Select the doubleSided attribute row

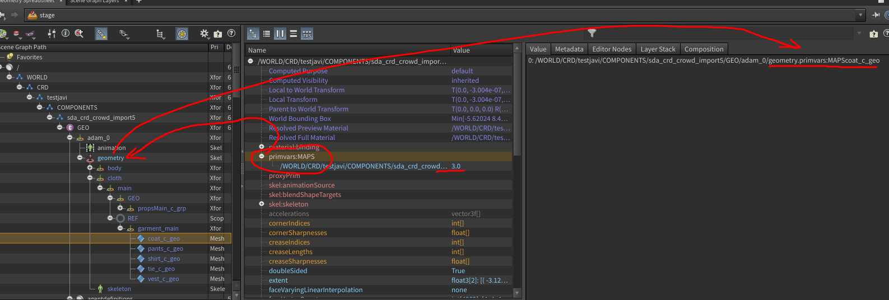[379, 271]
